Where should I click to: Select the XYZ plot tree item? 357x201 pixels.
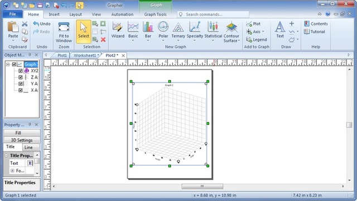pyautogui.click(x=34, y=71)
